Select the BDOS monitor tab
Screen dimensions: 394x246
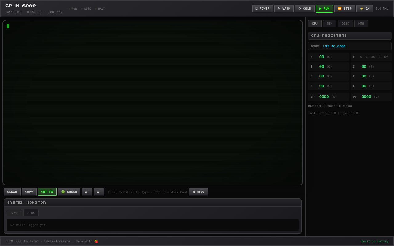[14, 213]
